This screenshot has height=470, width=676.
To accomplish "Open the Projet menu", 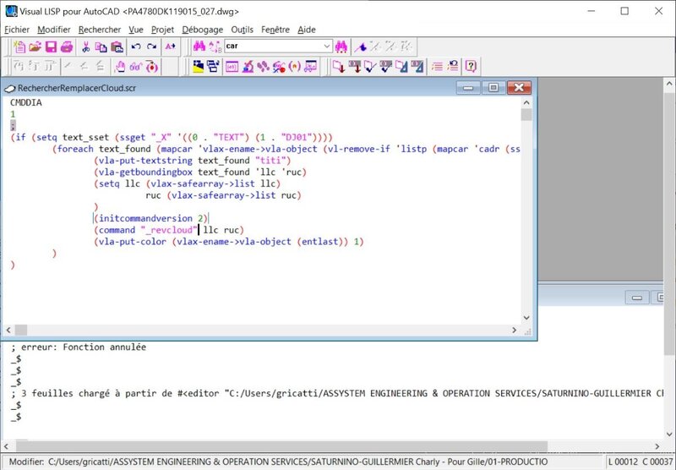I will [x=162, y=30].
